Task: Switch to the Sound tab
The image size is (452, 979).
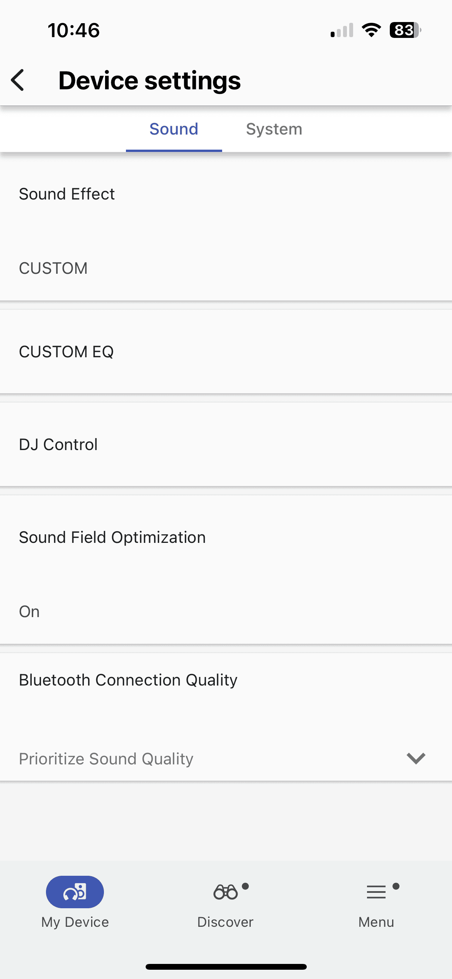Action: pos(174,129)
